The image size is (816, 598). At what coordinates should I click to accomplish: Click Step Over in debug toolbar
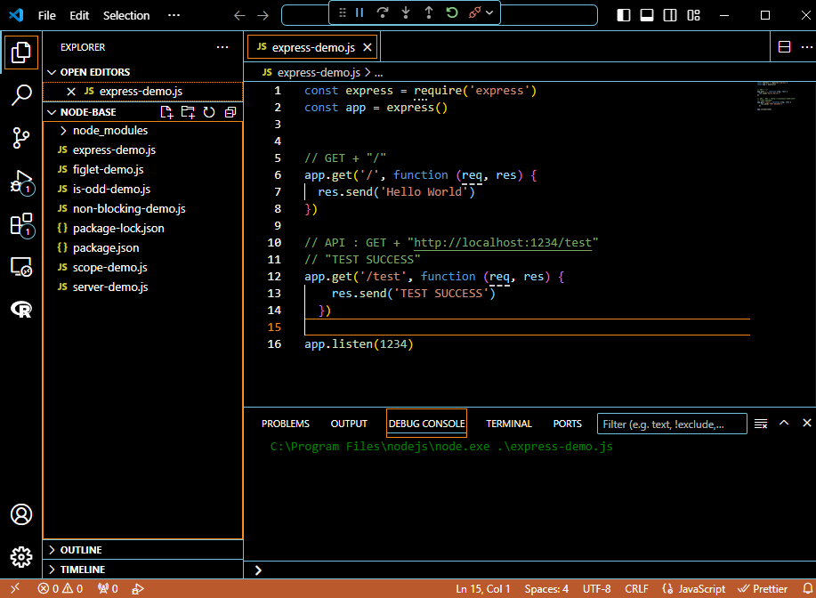pyautogui.click(x=383, y=12)
